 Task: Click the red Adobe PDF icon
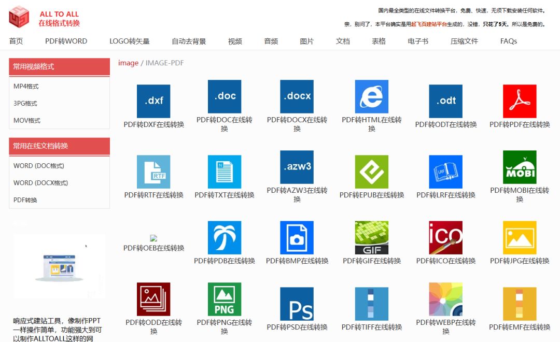tap(520, 102)
